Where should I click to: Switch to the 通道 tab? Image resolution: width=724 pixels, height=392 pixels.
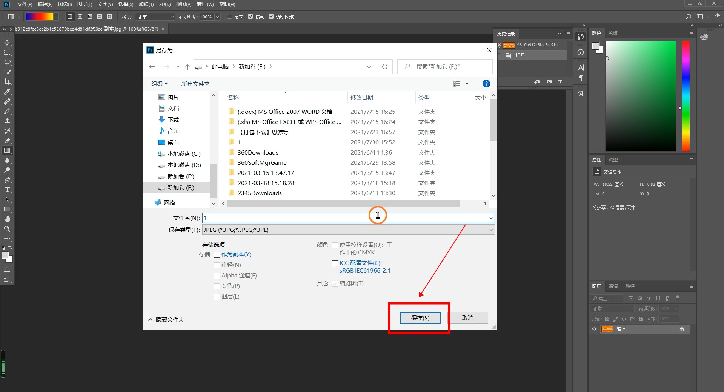[x=613, y=286]
